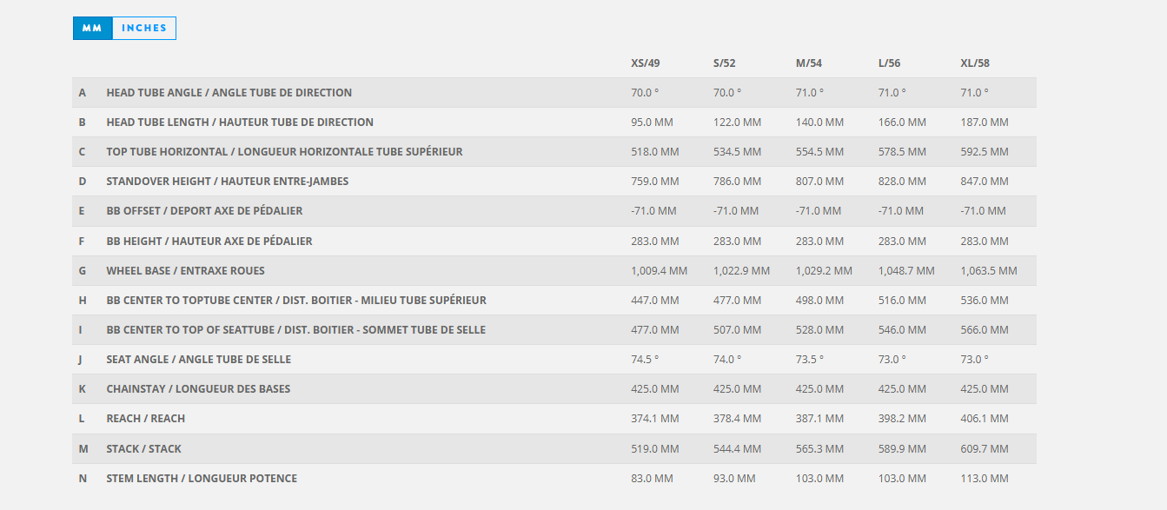Switch units to MM
This screenshot has width=1167, height=510.
pyautogui.click(x=92, y=28)
